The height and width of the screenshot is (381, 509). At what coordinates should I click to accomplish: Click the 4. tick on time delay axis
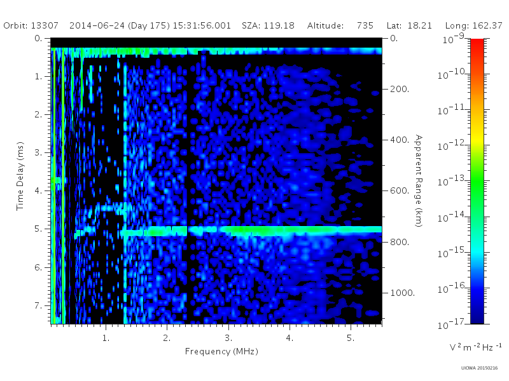tap(38, 191)
